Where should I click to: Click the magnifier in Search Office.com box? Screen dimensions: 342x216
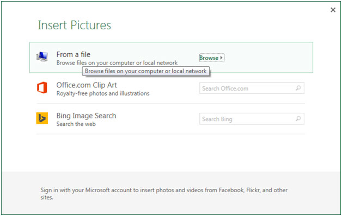(298, 88)
